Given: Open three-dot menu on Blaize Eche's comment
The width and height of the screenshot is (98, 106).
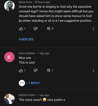Looking at the screenshot, I should [93, 29].
